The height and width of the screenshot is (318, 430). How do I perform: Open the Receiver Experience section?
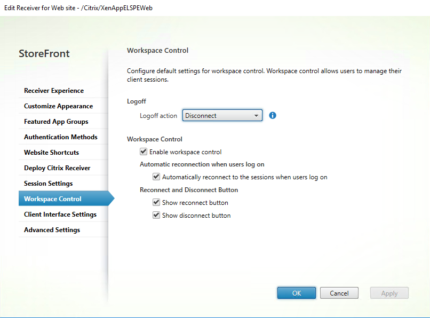tap(54, 91)
